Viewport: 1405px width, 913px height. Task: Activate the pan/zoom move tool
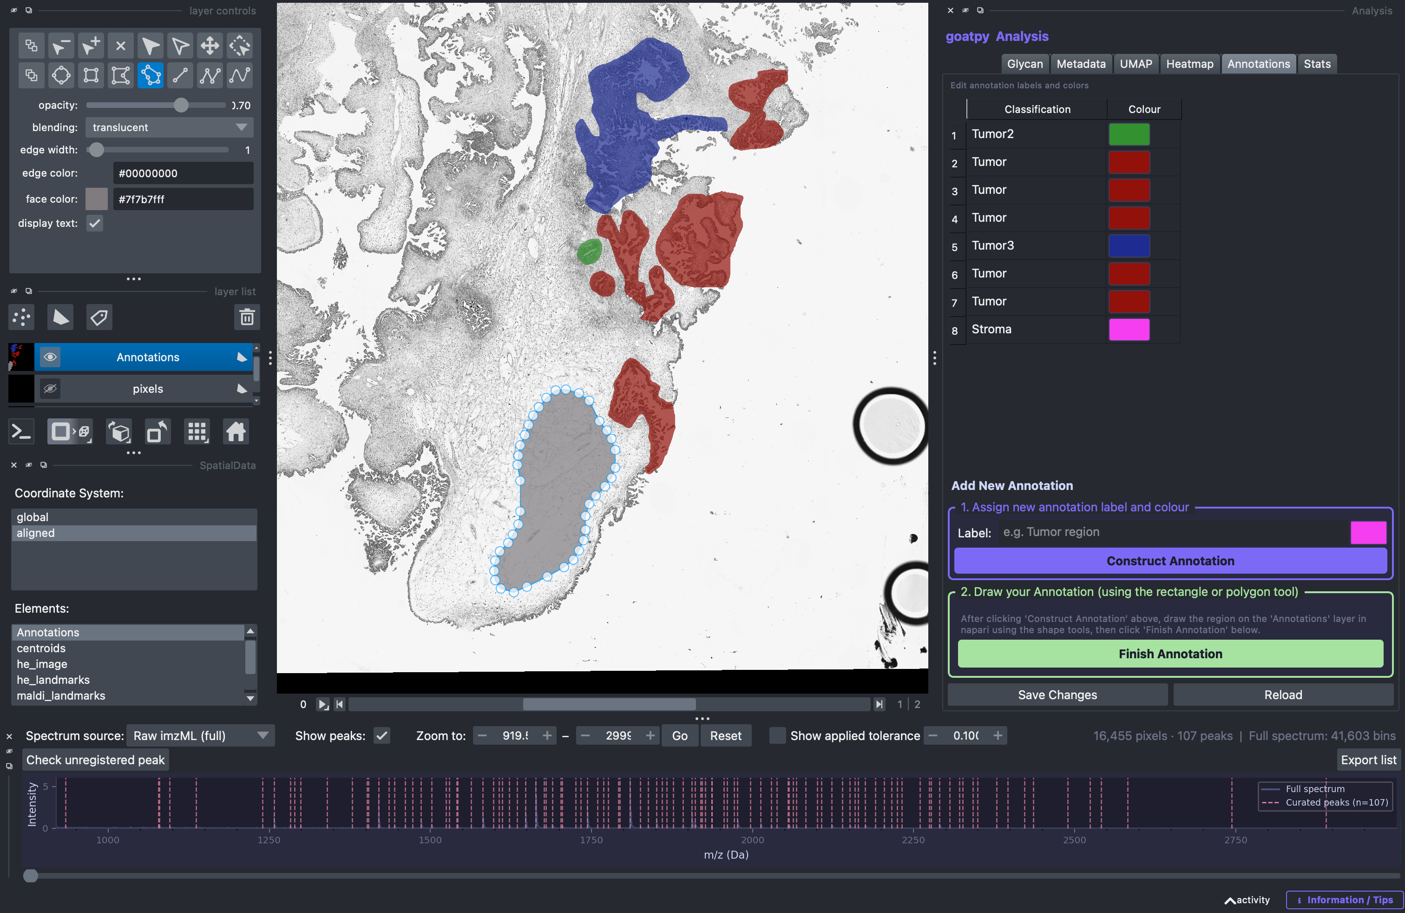210,46
